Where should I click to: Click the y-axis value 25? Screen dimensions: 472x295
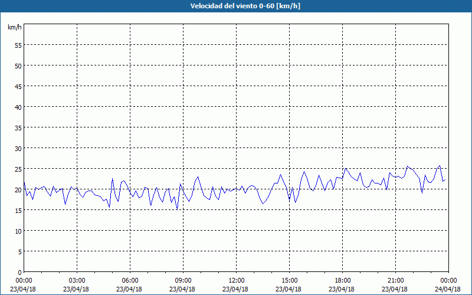pyautogui.click(x=18, y=169)
